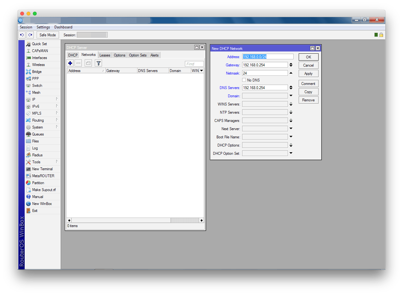Click the undo arrow icon
Image resolution: width=403 pixels, height=295 pixels.
pos(22,35)
